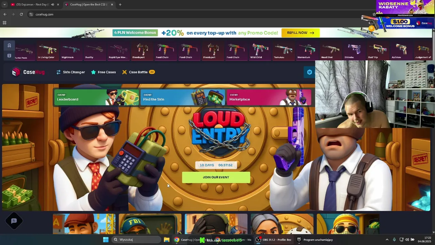
Task: Open the Bad Trip drop item
Action: [x=378, y=51]
